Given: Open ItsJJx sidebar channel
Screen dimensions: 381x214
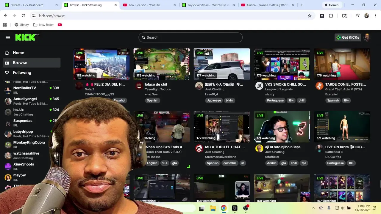Looking at the screenshot, I should click(x=32, y=112).
